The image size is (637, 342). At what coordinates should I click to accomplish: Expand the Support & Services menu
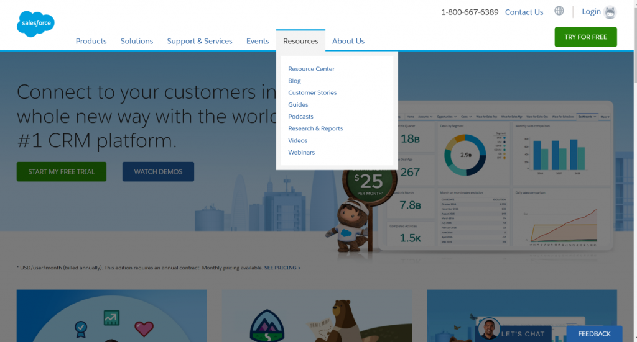pyautogui.click(x=199, y=41)
